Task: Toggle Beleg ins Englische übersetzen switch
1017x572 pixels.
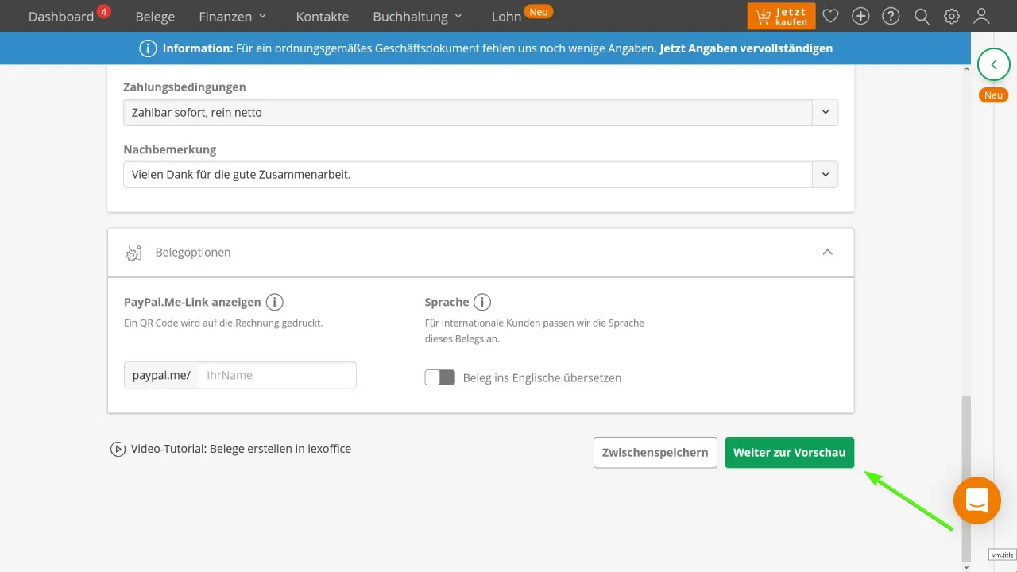Action: (x=439, y=377)
